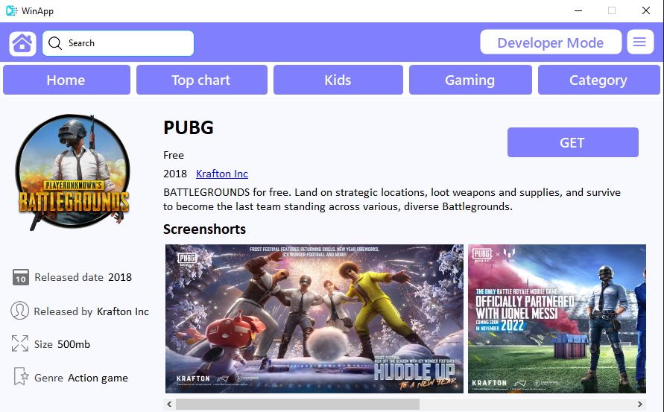The width and height of the screenshot is (664, 412).
Task: Switch to the Top chart tab
Action: pyautogui.click(x=201, y=80)
